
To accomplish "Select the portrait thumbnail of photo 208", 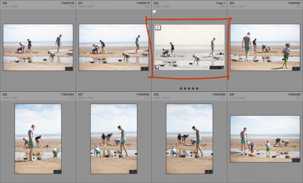I will (x=190, y=139).
